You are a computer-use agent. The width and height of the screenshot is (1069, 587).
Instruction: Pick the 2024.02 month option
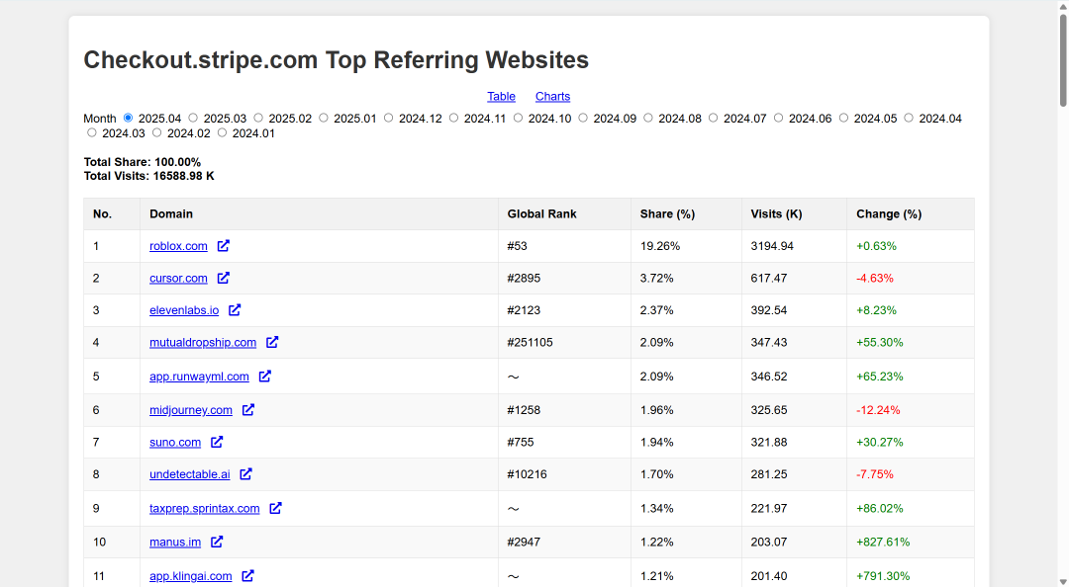pos(156,132)
